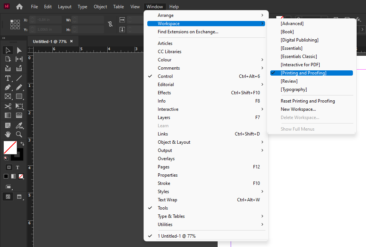Open the Properties panel entry
366x247 pixels.
(206, 175)
